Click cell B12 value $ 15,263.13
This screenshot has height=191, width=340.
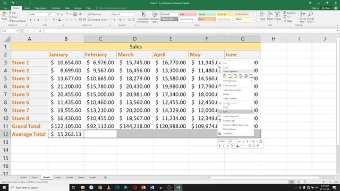point(66,134)
